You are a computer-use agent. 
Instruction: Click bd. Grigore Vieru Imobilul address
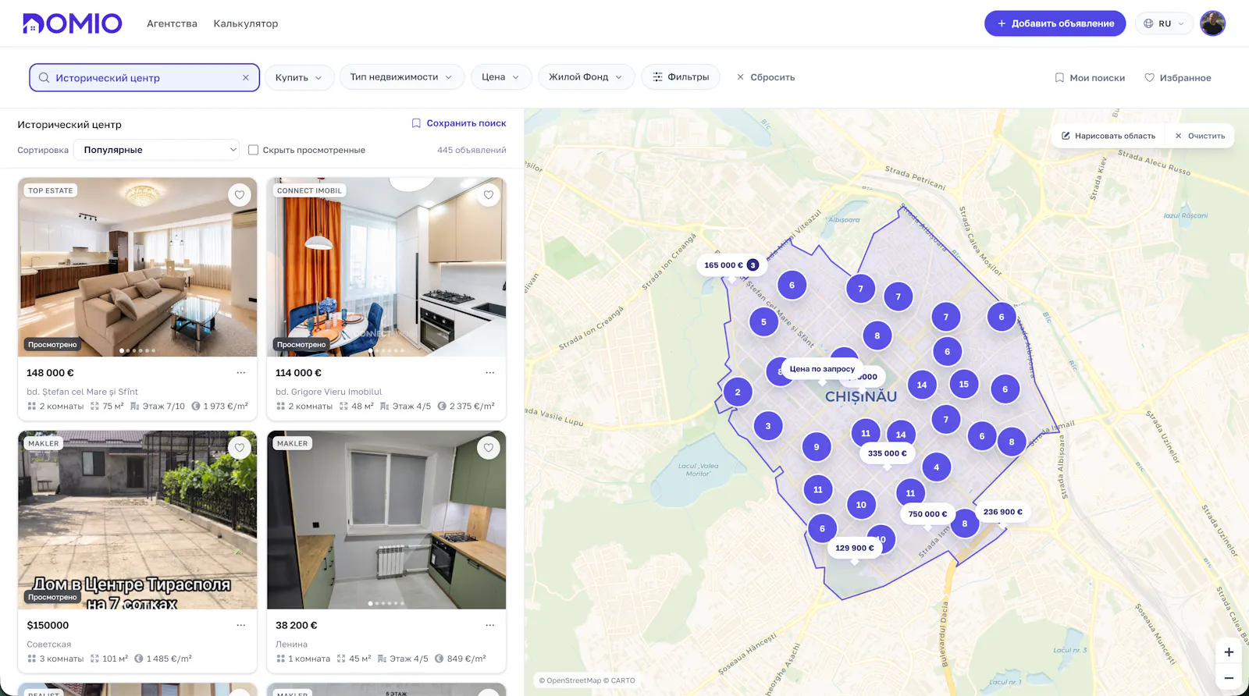coord(329,392)
